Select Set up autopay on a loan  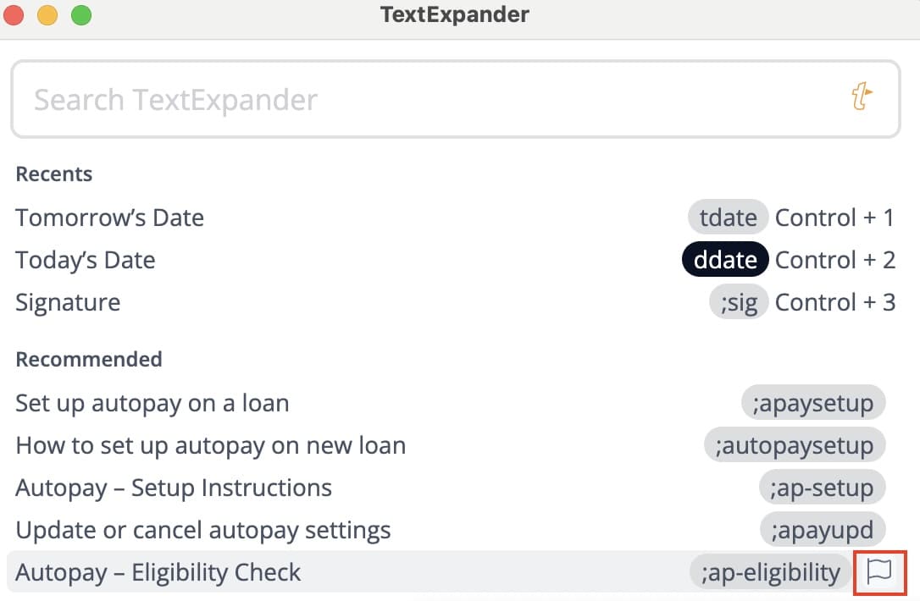(x=152, y=403)
